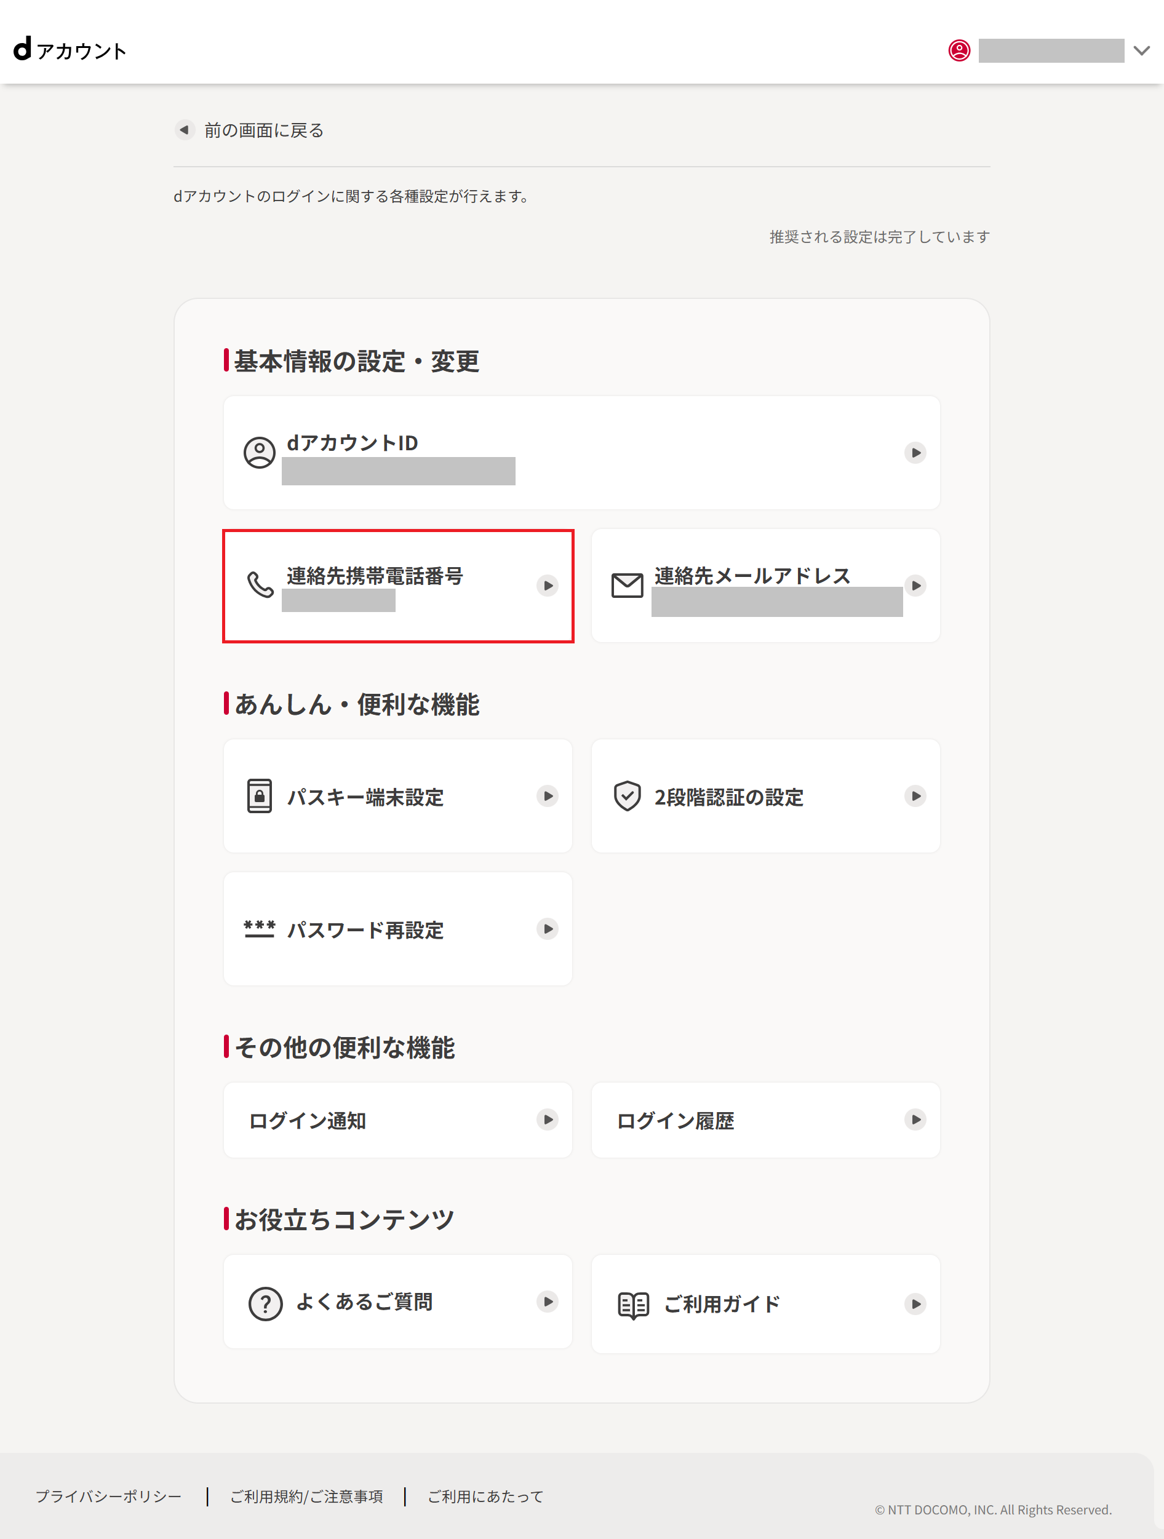Click the highlighted 連絡先携帯電話番号 card
This screenshot has width=1164, height=1539.
coord(398,585)
